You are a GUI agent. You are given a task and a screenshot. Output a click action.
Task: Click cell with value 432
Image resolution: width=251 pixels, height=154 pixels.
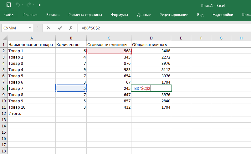[x=109, y=107]
